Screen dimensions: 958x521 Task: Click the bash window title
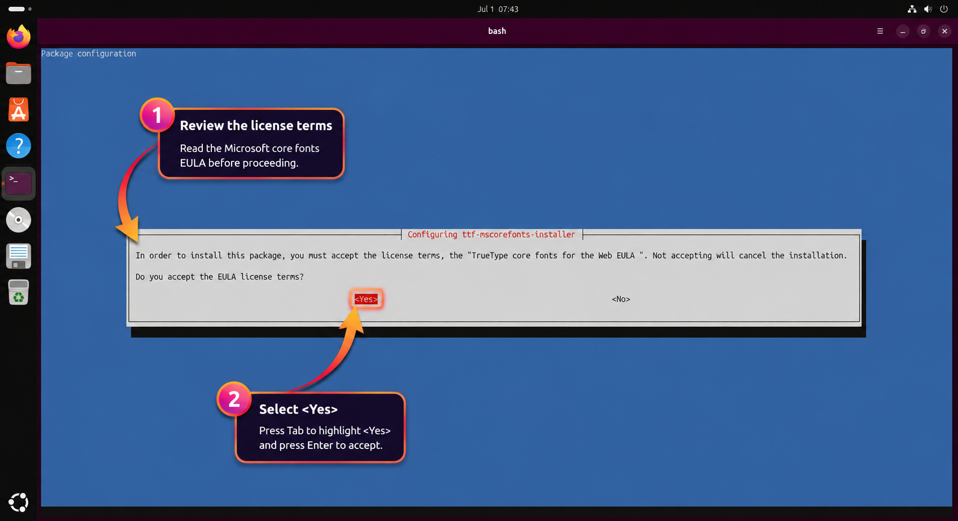pos(497,31)
